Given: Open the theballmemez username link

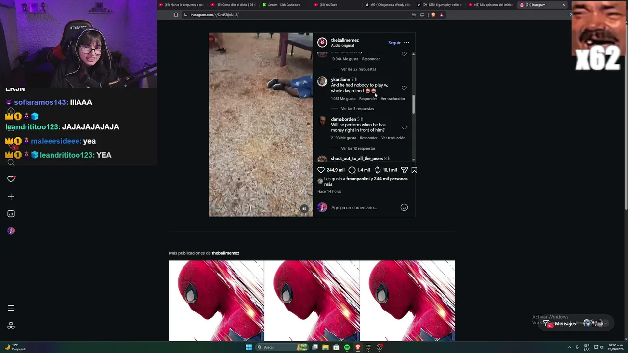Looking at the screenshot, I should (344, 40).
